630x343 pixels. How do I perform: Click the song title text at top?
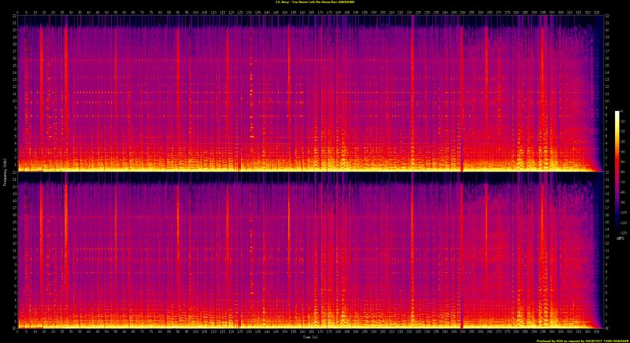(315, 3)
